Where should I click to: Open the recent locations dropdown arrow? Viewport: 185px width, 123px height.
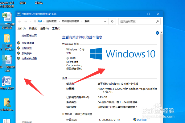click(31, 21)
